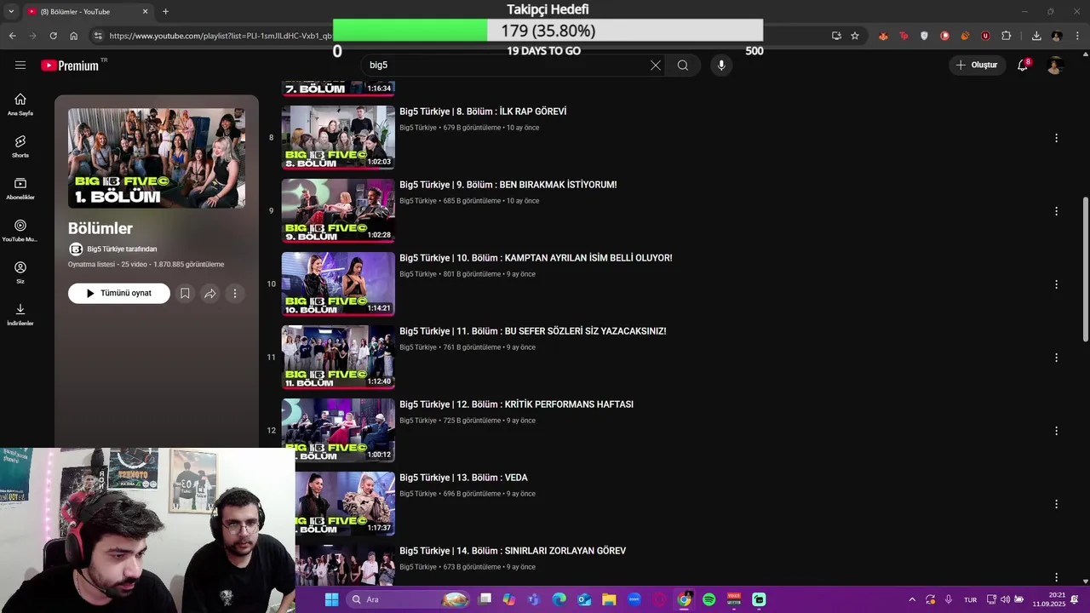The width and height of the screenshot is (1090, 613).
Task: Open video 9. Bölüm : BEN BIRAKMAK İSTİYORUM!
Action: 508,185
